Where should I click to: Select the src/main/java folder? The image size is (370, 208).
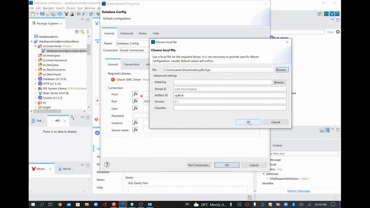click(x=51, y=55)
